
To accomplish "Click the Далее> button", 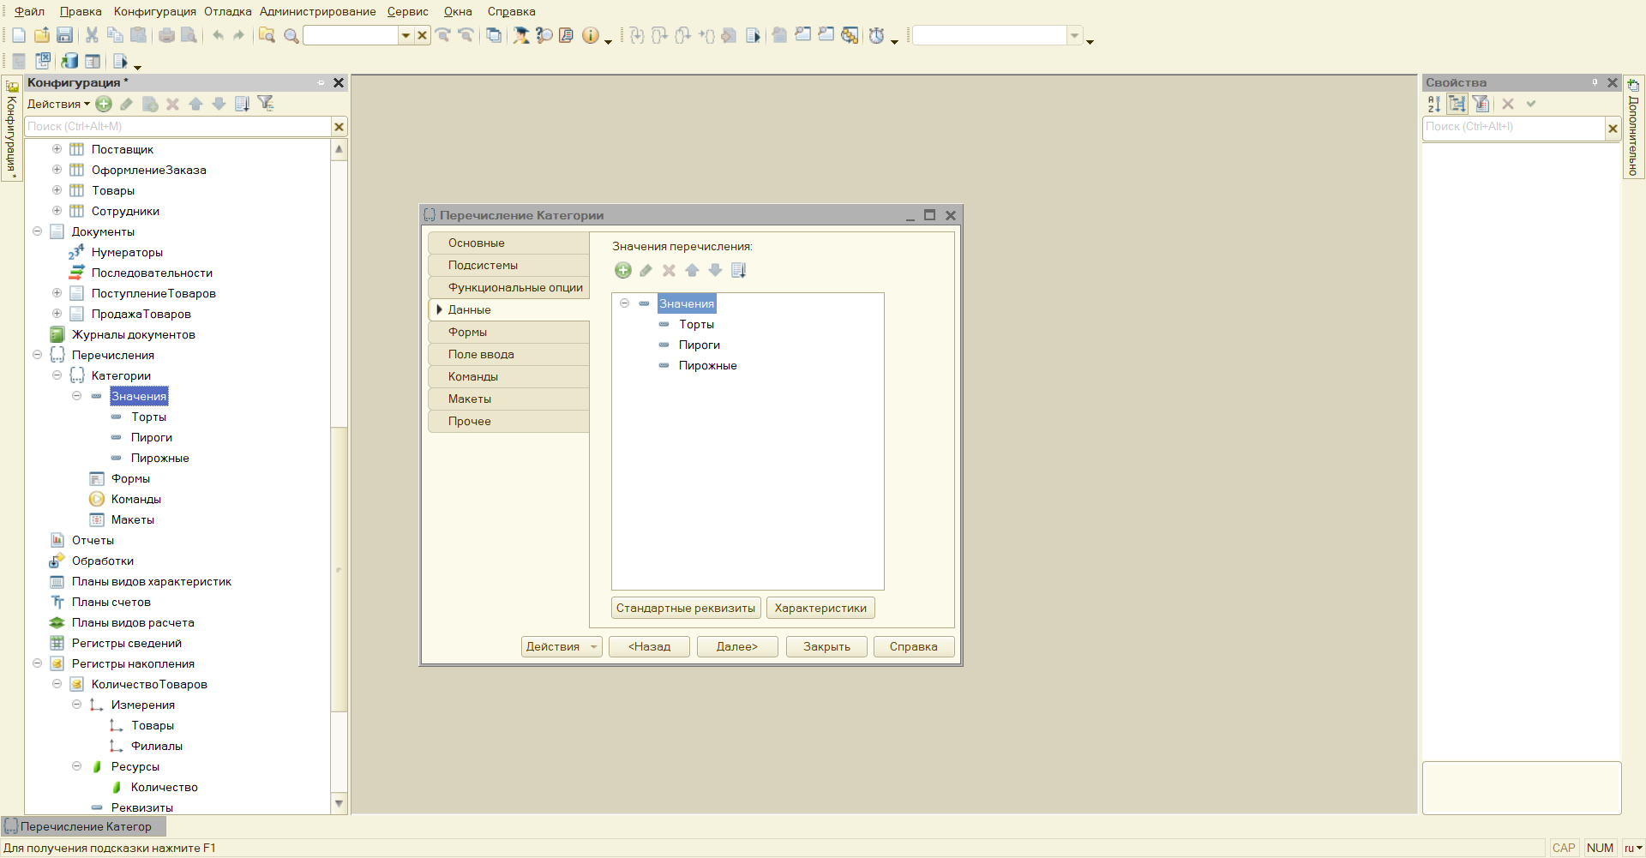I will [737, 646].
